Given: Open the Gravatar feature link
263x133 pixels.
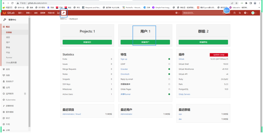Looking at the screenshot, I should pyautogui.click(x=124, y=69).
